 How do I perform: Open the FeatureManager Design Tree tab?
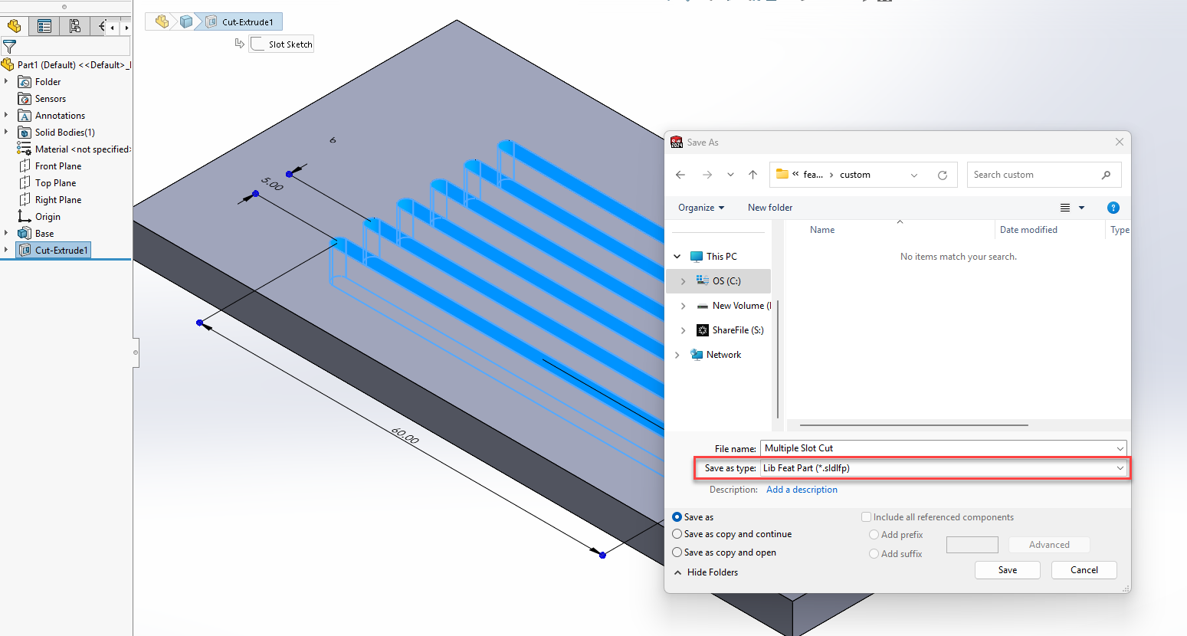click(14, 26)
